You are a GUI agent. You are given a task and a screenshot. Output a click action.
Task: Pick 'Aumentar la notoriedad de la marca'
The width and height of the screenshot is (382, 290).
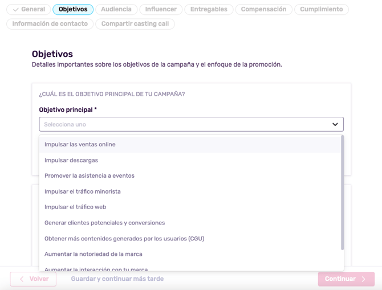pos(94,254)
